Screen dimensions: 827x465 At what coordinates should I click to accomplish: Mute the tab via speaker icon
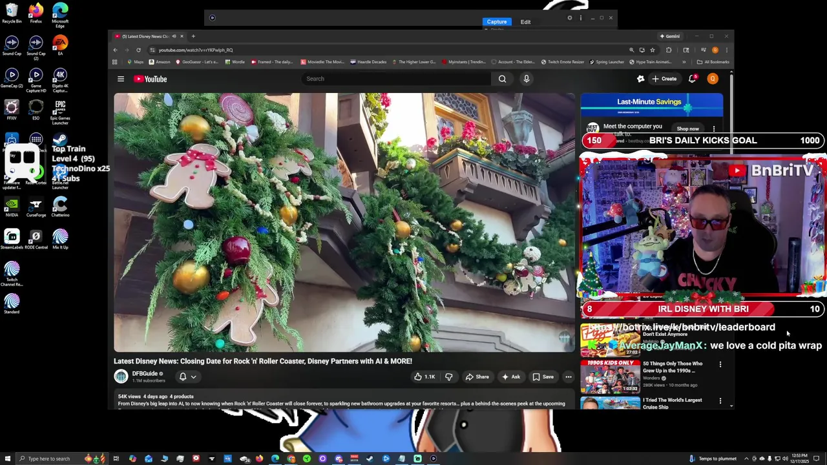174,36
